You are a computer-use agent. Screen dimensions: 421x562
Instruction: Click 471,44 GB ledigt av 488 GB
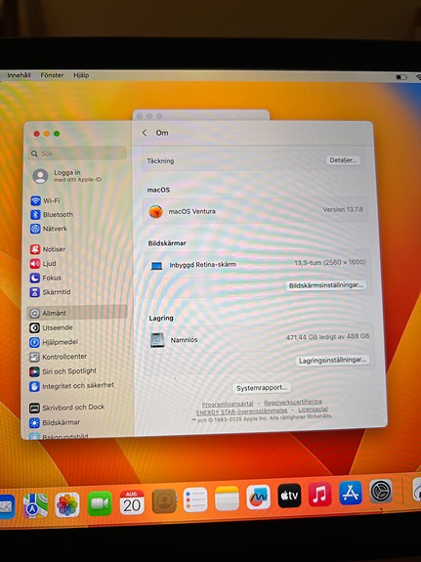[327, 337]
